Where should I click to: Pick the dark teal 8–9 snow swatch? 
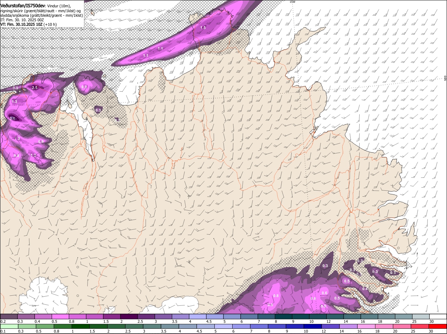tap(283, 316)
